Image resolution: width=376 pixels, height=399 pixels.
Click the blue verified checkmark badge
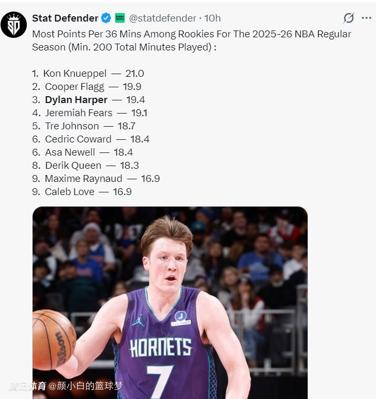click(106, 18)
